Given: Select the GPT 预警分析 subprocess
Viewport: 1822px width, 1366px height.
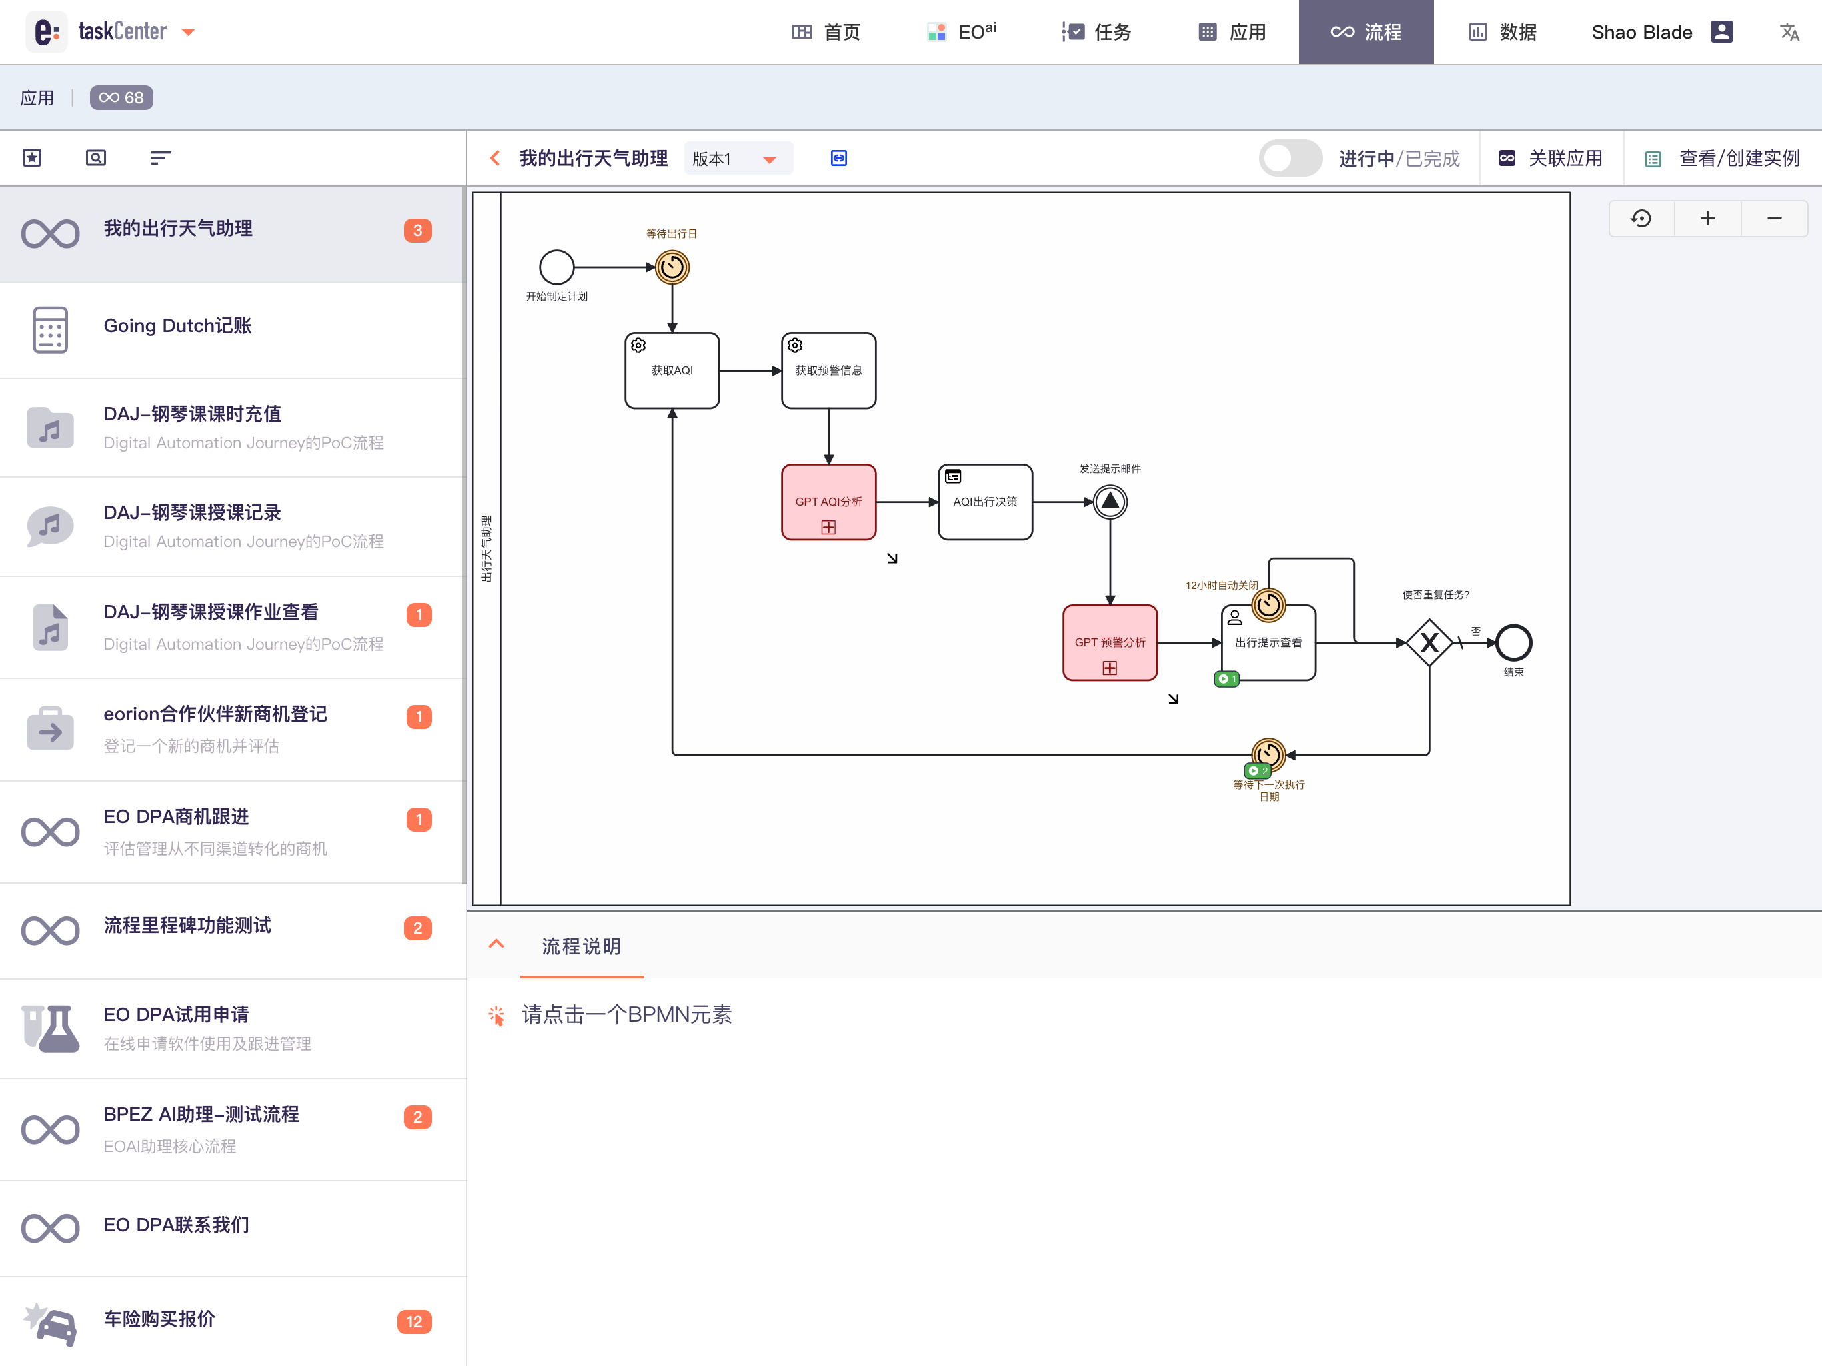Looking at the screenshot, I should [x=1110, y=642].
